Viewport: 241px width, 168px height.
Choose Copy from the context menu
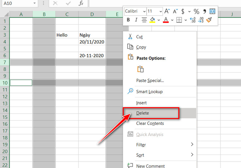tap(160, 47)
